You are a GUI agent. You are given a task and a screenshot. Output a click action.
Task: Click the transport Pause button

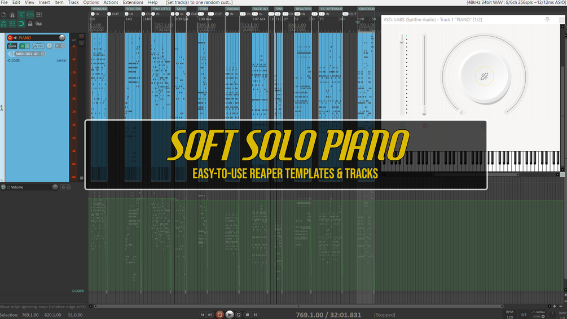(256, 314)
